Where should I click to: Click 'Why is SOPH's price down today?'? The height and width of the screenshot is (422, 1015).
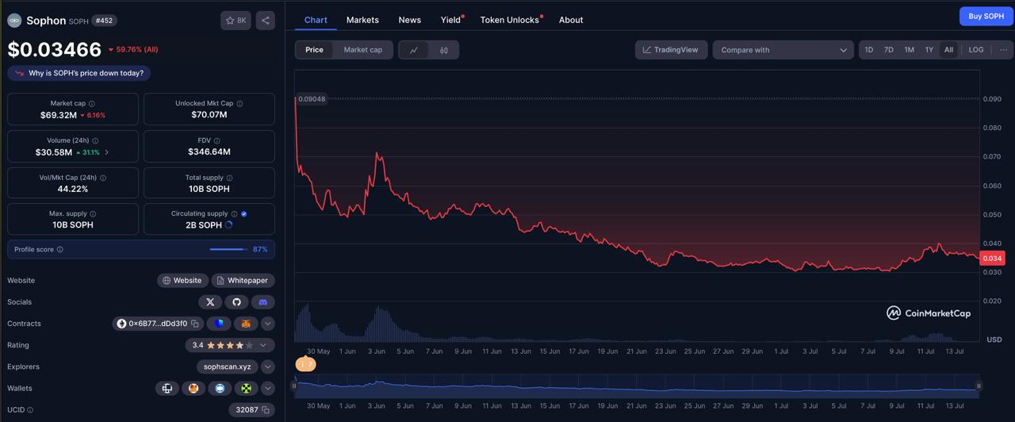pos(79,73)
